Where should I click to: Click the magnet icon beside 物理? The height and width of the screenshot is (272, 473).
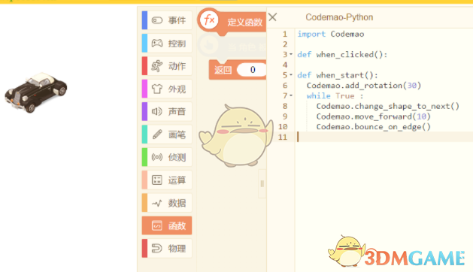[x=157, y=248]
